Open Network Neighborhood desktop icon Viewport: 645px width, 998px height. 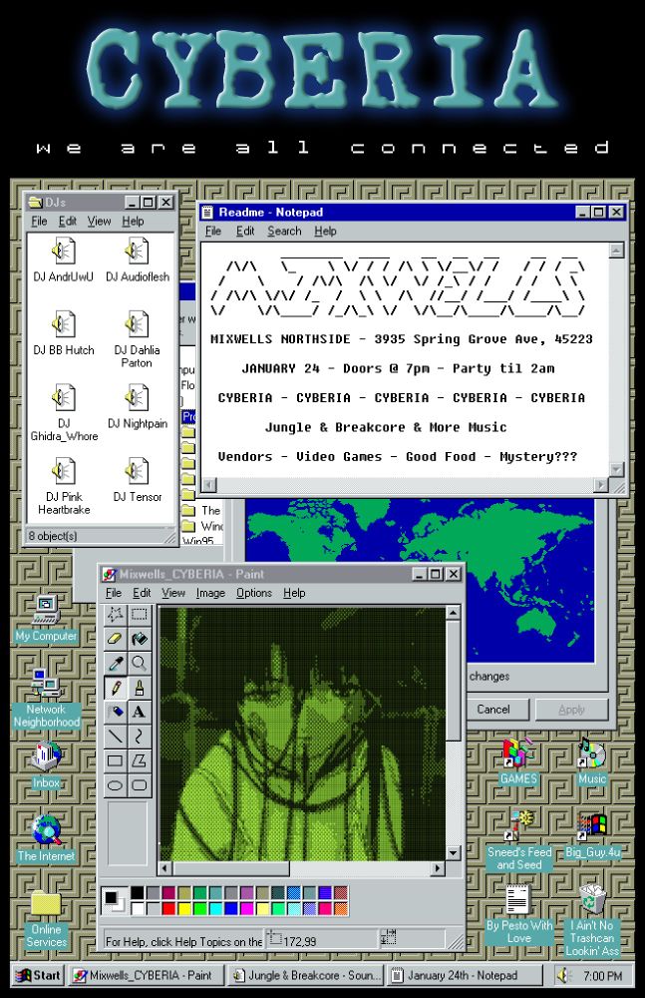[x=47, y=699]
